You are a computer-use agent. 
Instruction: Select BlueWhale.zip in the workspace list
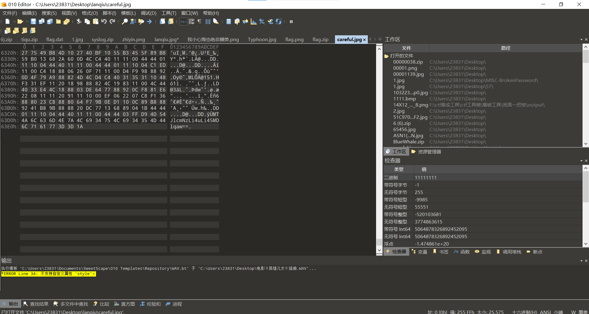click(x=409, y=142)
